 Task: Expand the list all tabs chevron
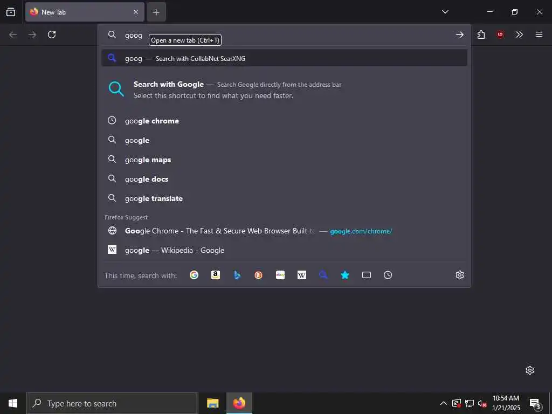(x=445, y=12)
